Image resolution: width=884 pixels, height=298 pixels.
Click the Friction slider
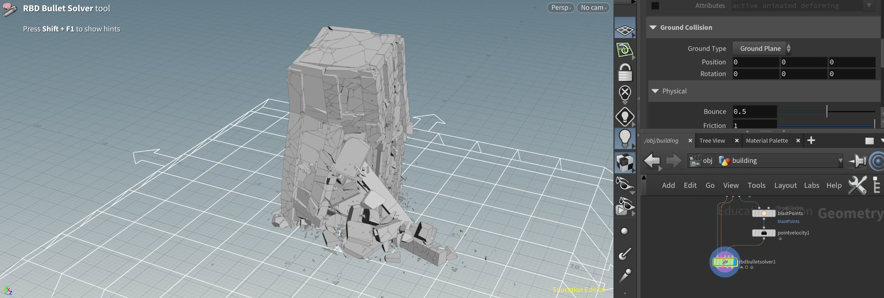827,125
